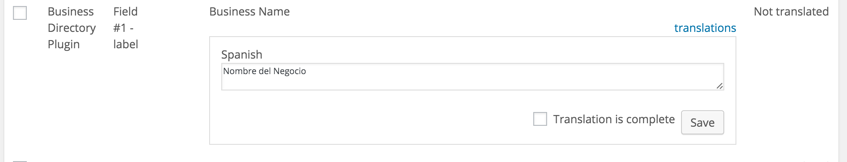Image resolution: width=847 pixels, height=162 pixels.
Task: Click the word Plugin in domain column
Action: (x=64, y=44)
